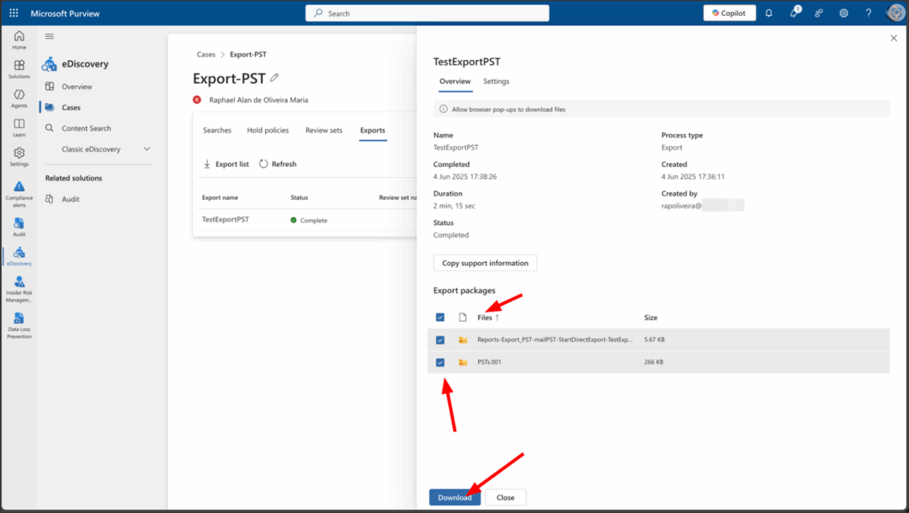Uncheck the Reports-Export_PST package checkbox

point(440,340)
